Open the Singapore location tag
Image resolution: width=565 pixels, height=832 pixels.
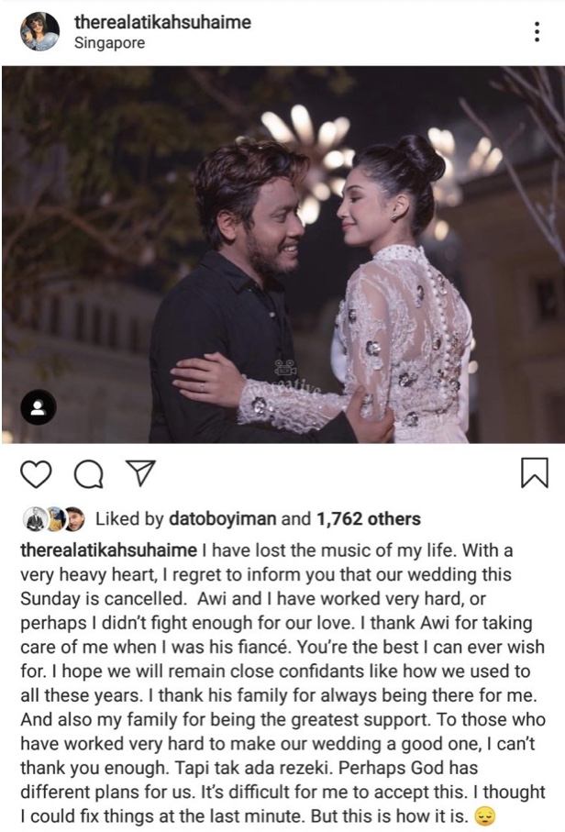109,43
